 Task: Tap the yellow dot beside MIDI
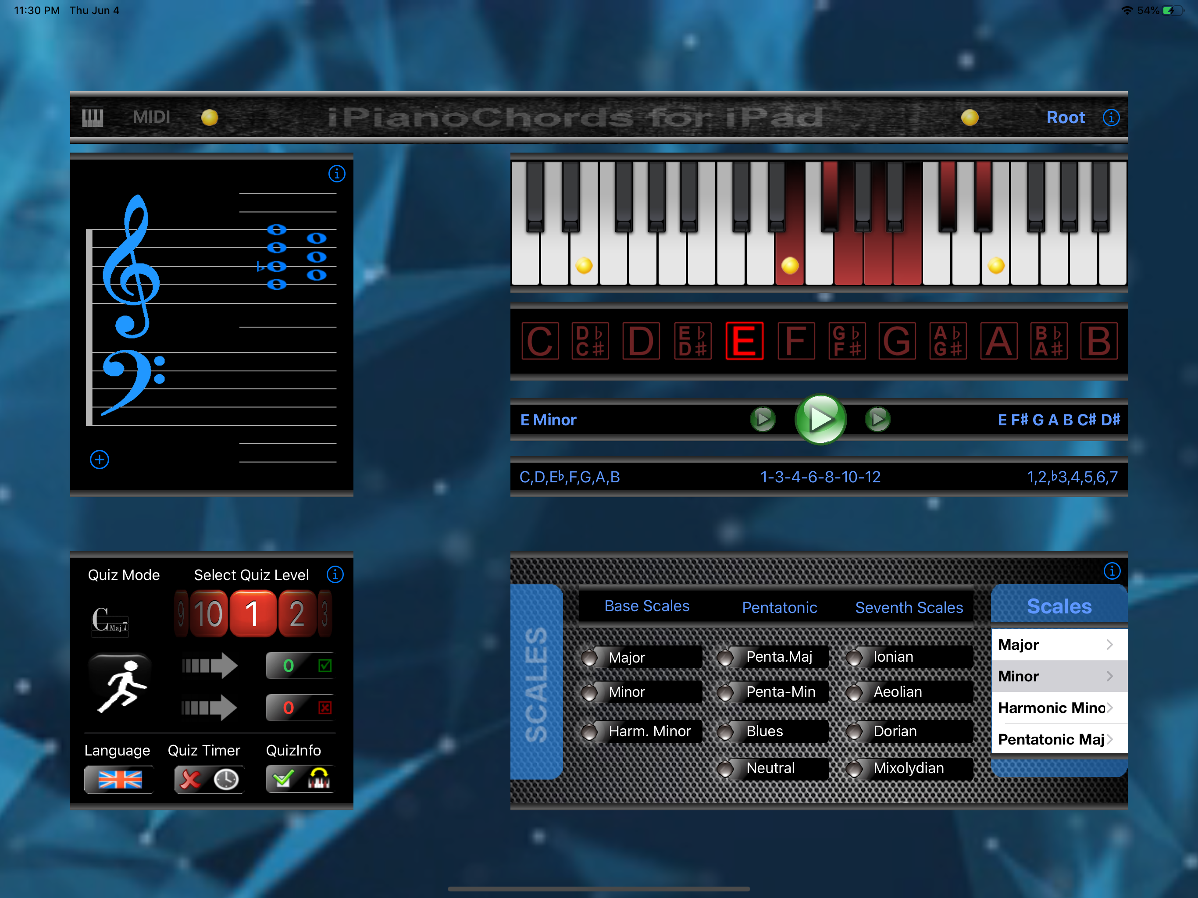pyautogui.click(x=210, y=118)
